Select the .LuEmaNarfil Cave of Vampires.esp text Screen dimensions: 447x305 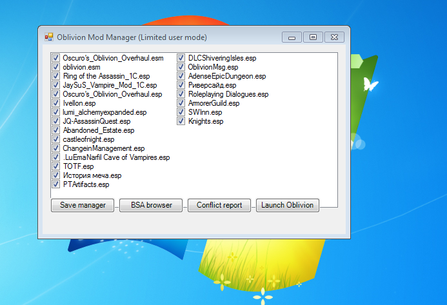point(116,157)
